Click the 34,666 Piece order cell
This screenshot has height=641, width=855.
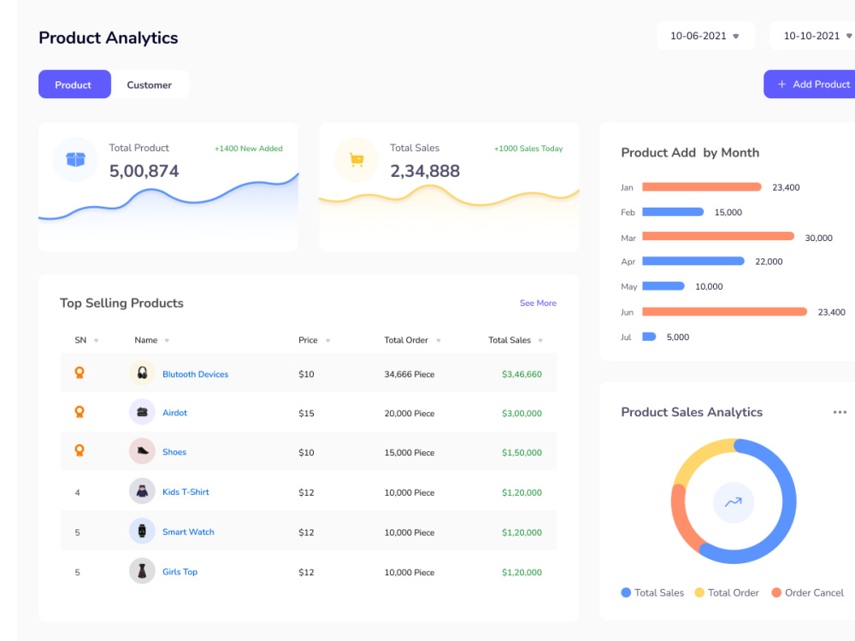(410, 374)
